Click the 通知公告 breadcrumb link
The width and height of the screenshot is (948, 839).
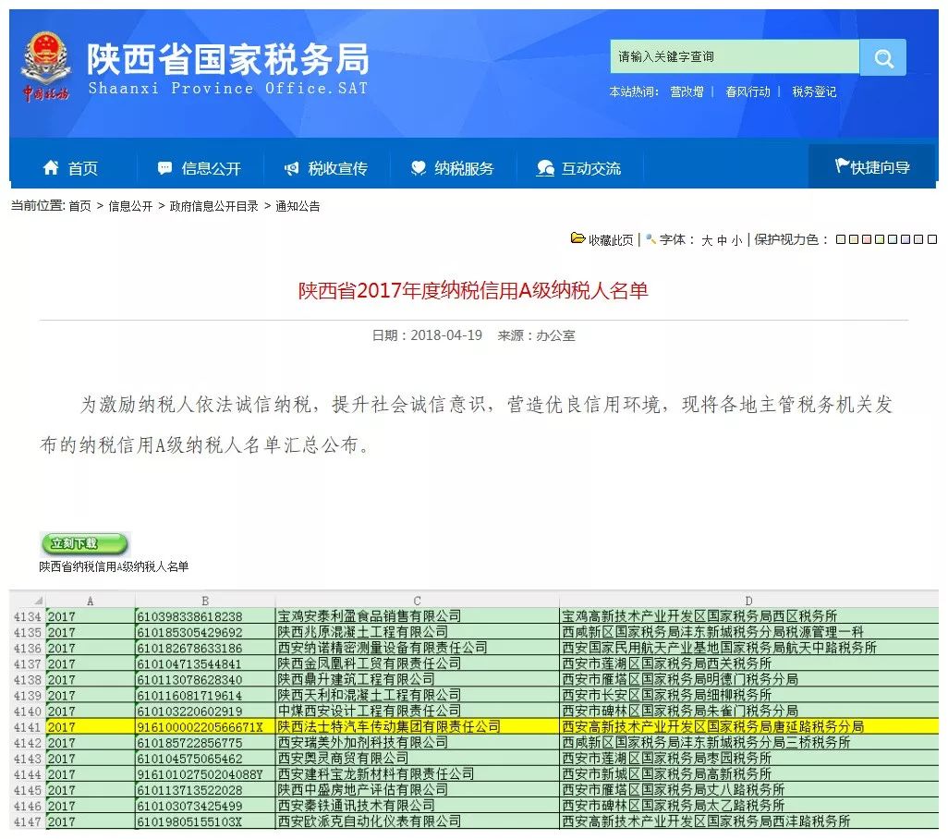[298, 206]
